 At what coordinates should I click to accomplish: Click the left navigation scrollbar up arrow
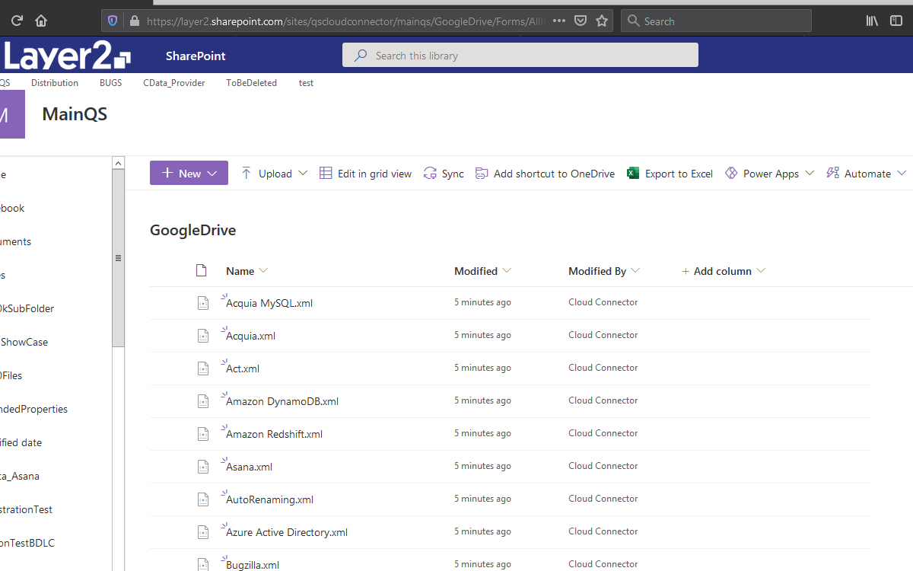tap(118, 163)
